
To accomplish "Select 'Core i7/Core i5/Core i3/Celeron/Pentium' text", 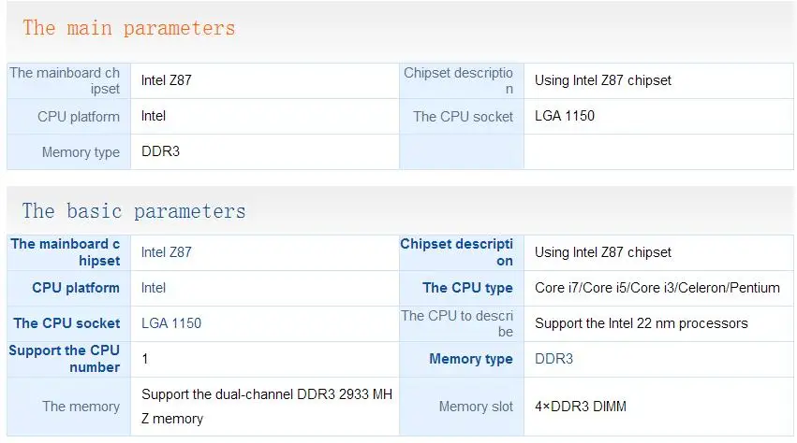I will click(657, 288).
